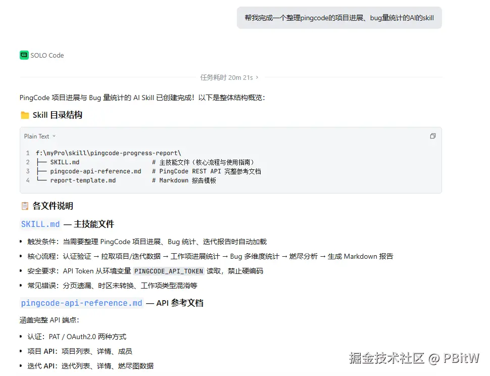
Task: Click the PINGCODE_API_TOKEN inline code
Action: click(x=169, y=271)
